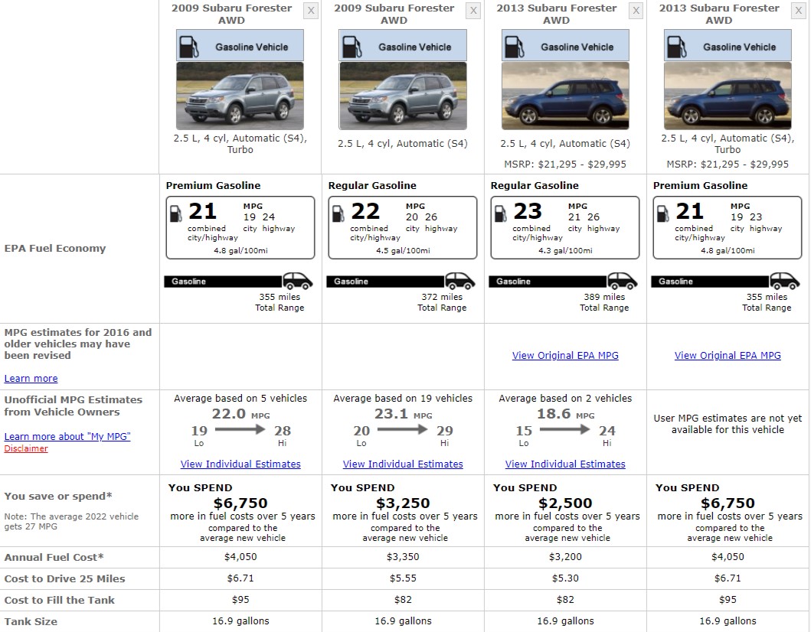Select the 'MSRP: $21,295 - $29,995' under 2013 non-turbo
This screenshot has width=811, height=632.
[565, 165]
